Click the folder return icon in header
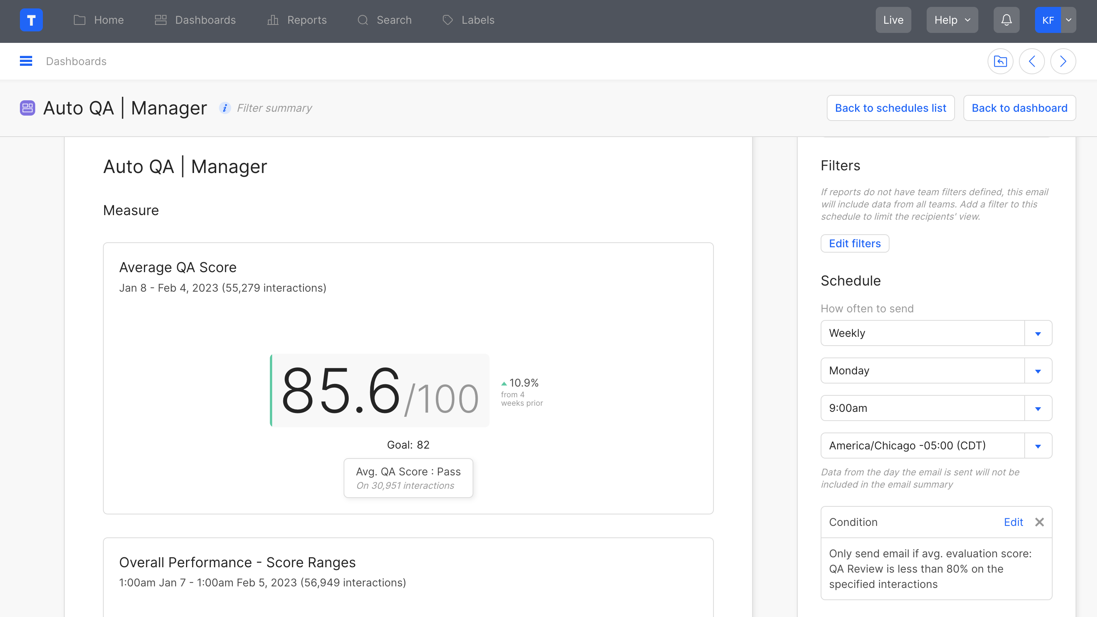1097x617 pixels. pos(1000,61)
